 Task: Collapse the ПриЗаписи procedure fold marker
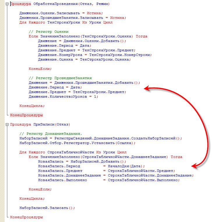(7, 125)
